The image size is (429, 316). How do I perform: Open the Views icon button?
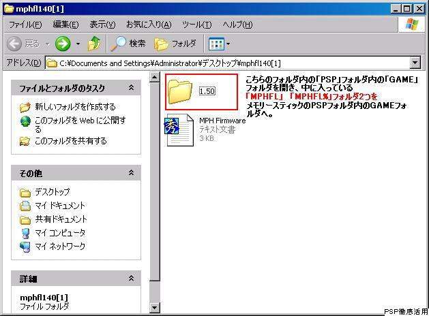tap(216, 44)
